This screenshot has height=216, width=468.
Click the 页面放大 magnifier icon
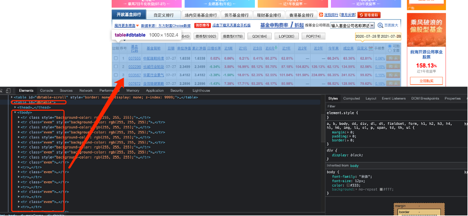click(x=380, y=26)
